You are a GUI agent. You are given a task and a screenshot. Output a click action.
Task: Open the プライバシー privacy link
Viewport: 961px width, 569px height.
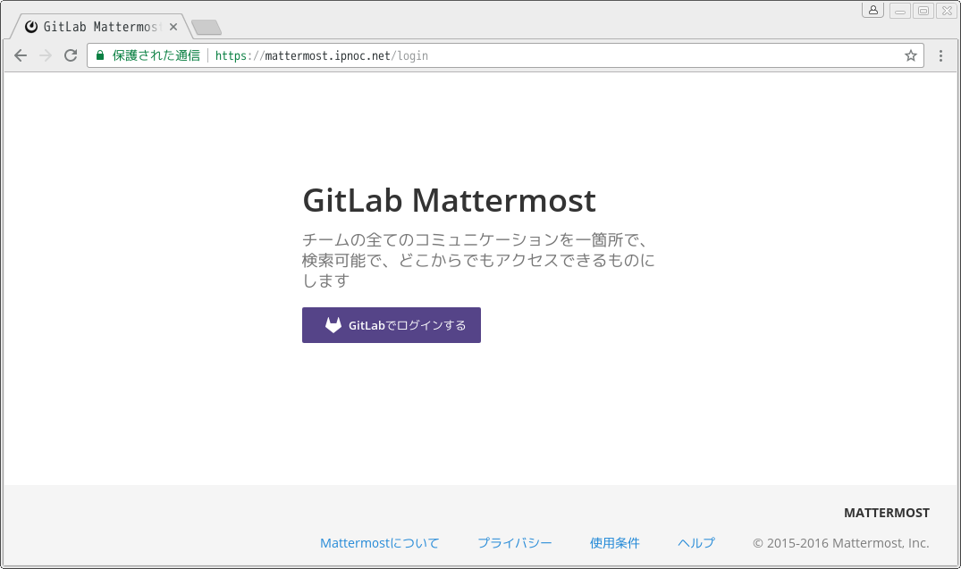[x=516, y=542]
